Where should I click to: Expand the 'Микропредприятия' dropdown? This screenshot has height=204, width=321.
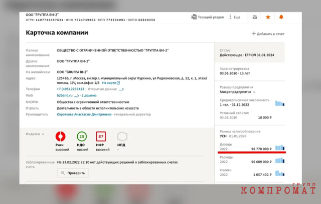[237, 92]
